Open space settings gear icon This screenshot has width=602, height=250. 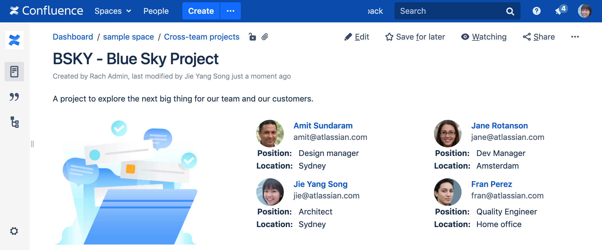coord(14,231)
